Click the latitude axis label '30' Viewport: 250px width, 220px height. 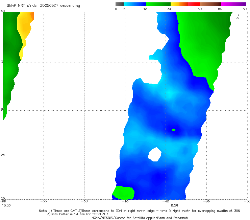coord(3,110)
